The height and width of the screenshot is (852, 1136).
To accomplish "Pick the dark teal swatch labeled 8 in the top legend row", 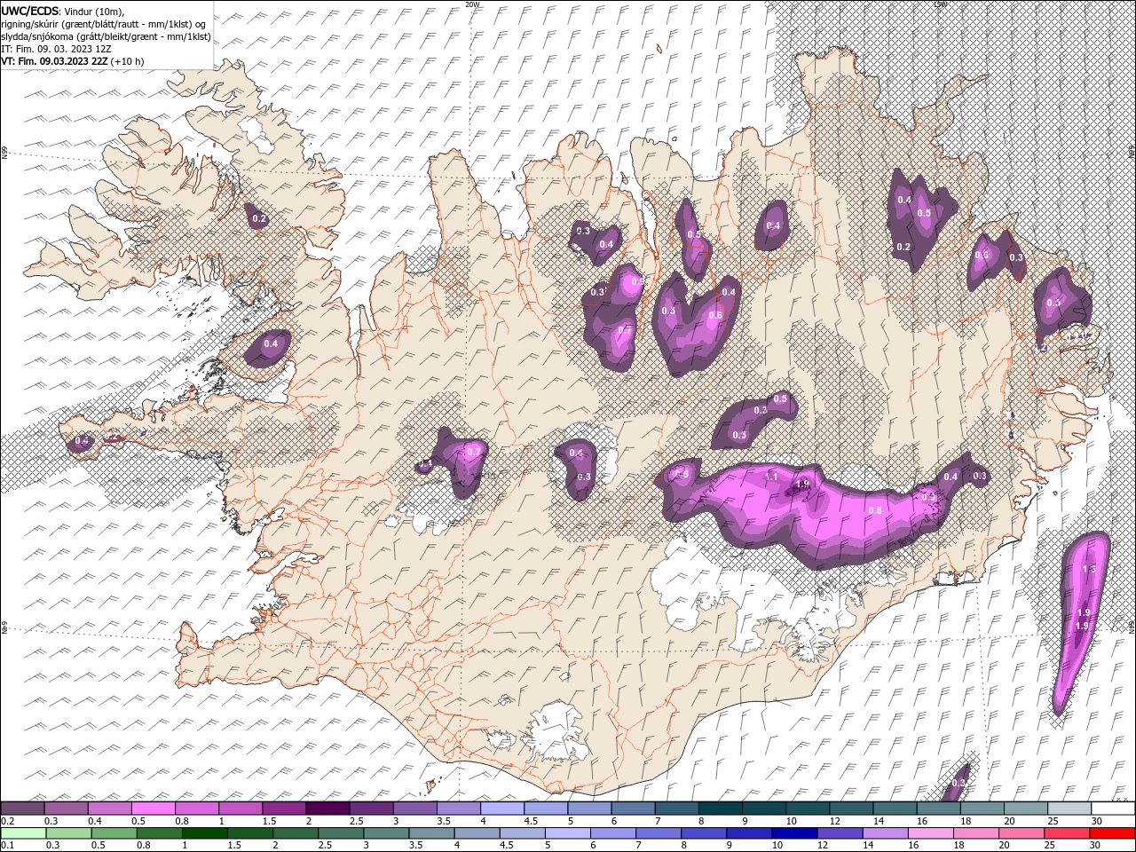I will point(720,809).
